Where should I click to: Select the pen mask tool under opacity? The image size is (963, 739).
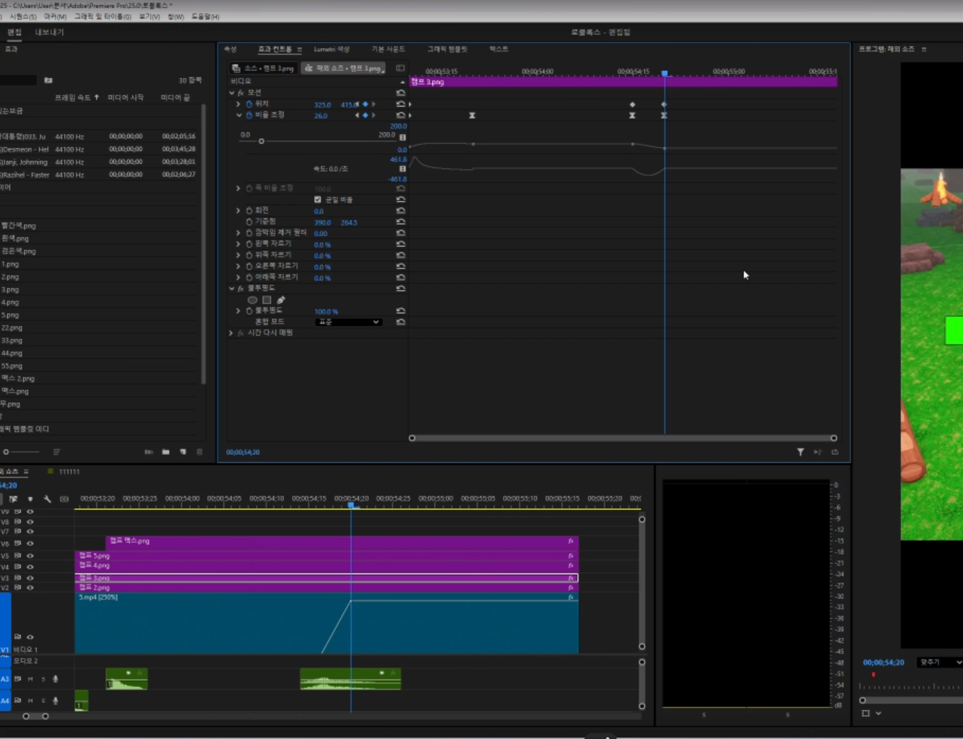pyautogui.click(x=281, y=300)
